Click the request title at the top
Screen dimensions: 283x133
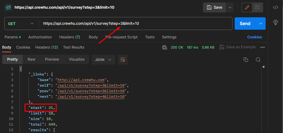pyautogui.click(x=64, y=7)
